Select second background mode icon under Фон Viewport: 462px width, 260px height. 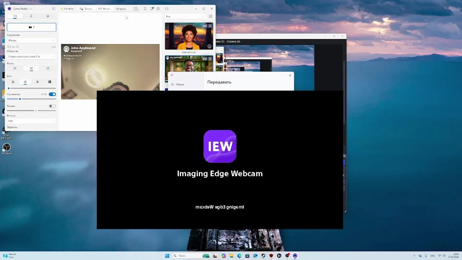(x=25, y=82)
